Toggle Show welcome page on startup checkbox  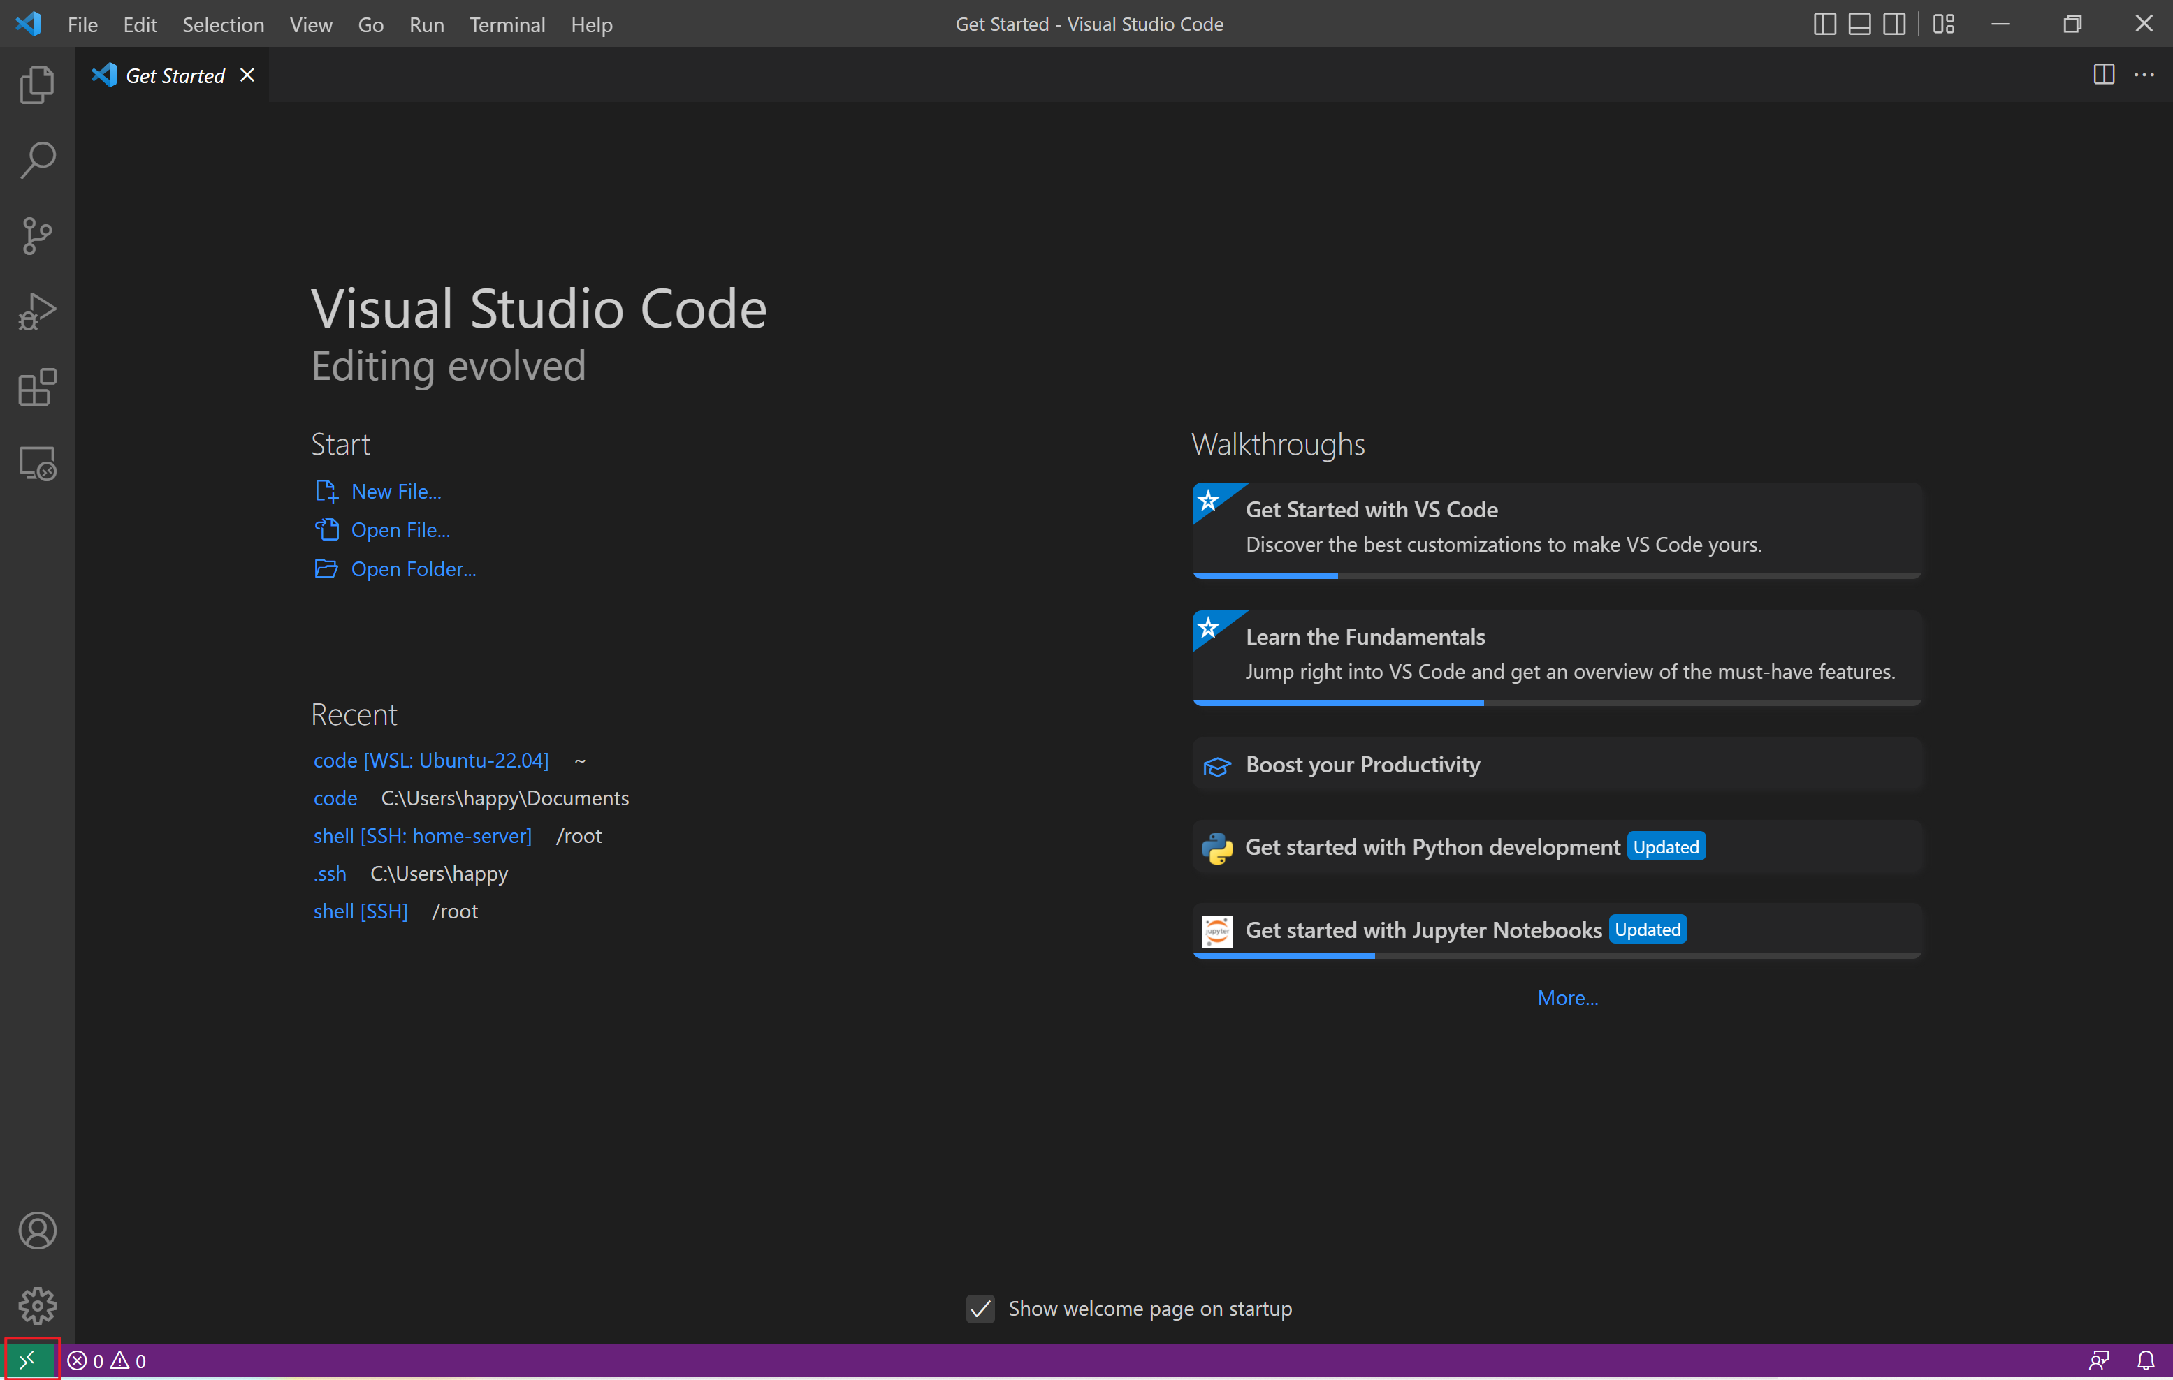coord(981,1309)
